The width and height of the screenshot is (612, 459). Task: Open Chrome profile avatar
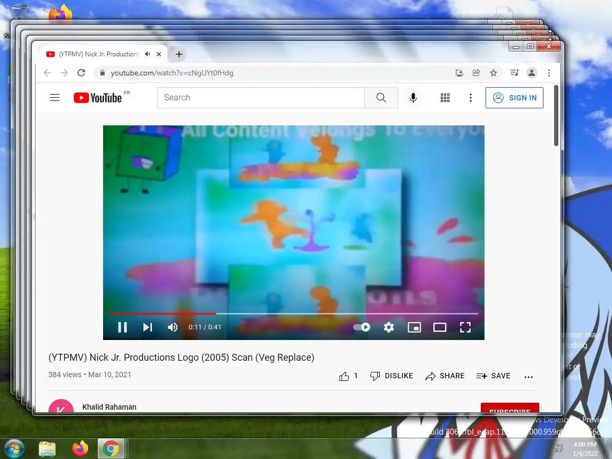(x=532, y=73)
